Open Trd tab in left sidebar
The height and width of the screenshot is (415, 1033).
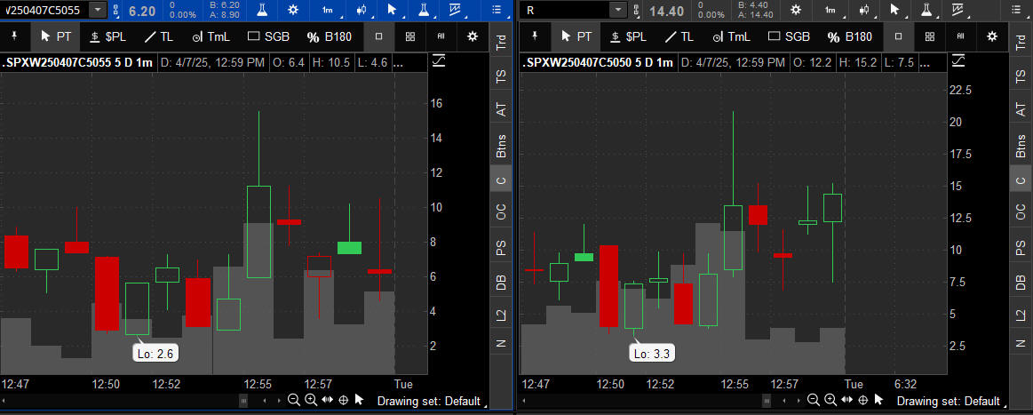point(501,43)
